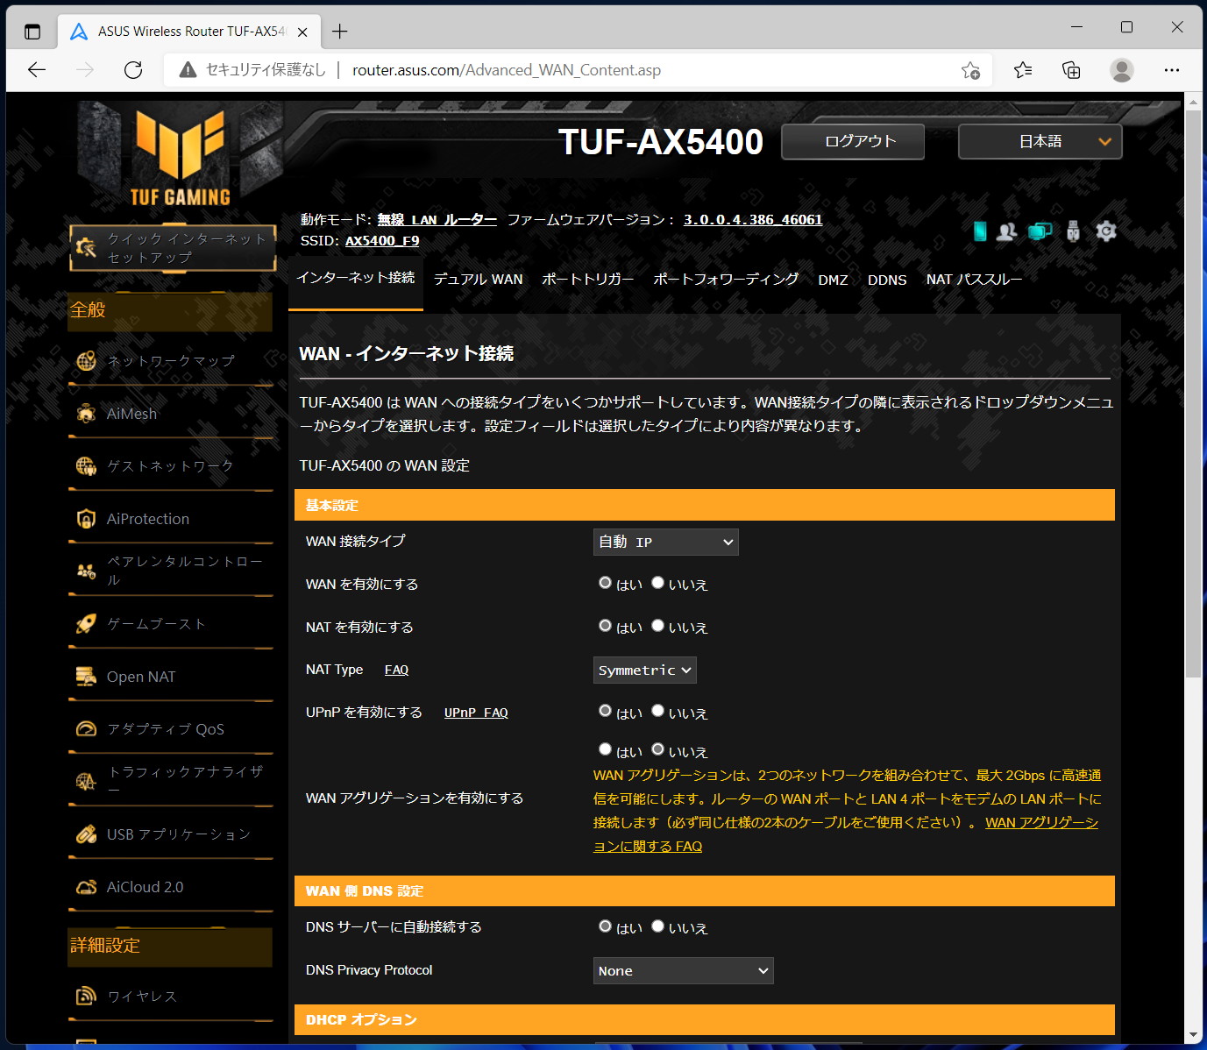The width and height of the screenshot is (1207, 1050).
Task: Open Network Map sidebar icon
Action: [86, 361]
